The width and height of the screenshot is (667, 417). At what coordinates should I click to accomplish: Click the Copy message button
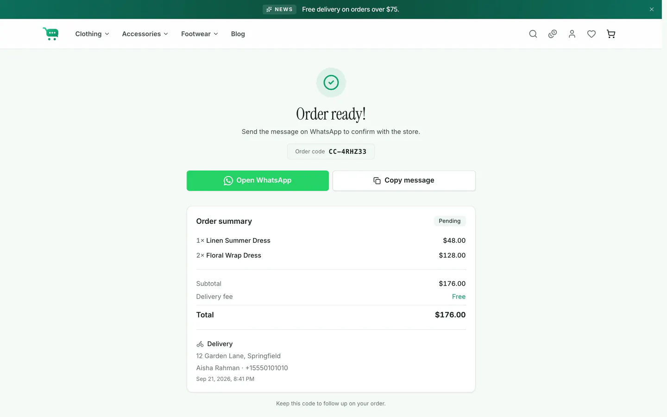tap(404, 181)
